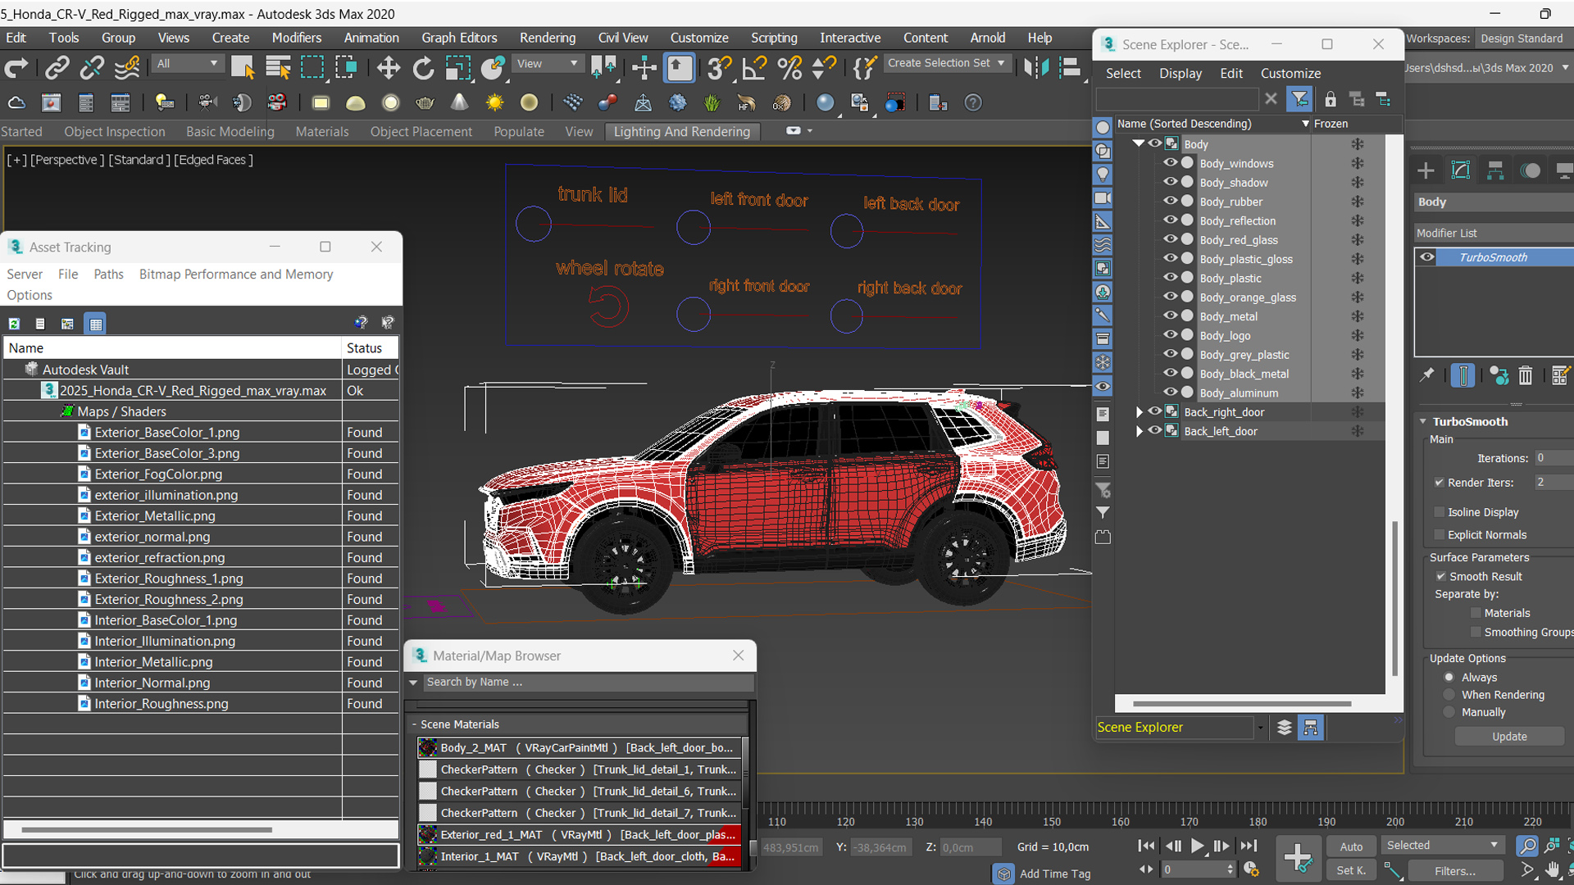
Task: Click the teapot primitive icon
Action: pyautogui.click(x=425, y=102)
